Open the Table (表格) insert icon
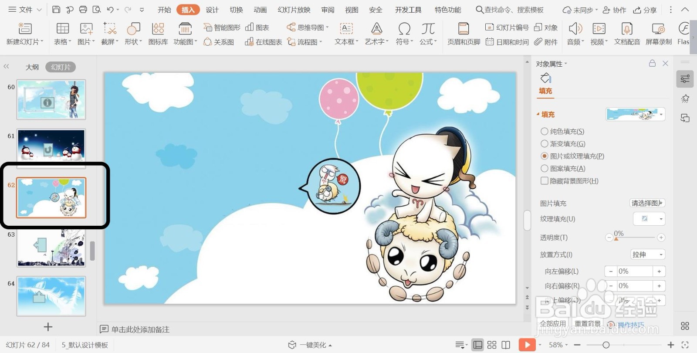The height and width of the screenshot is (353, 697). tap(63, 29)
